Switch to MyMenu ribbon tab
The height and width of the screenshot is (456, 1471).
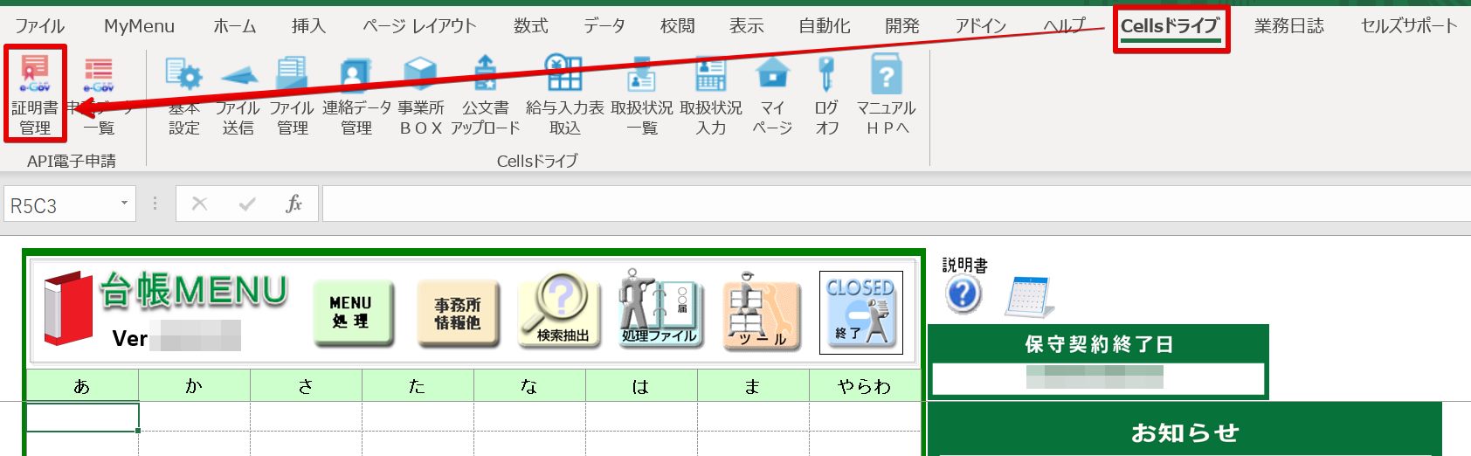139,26
